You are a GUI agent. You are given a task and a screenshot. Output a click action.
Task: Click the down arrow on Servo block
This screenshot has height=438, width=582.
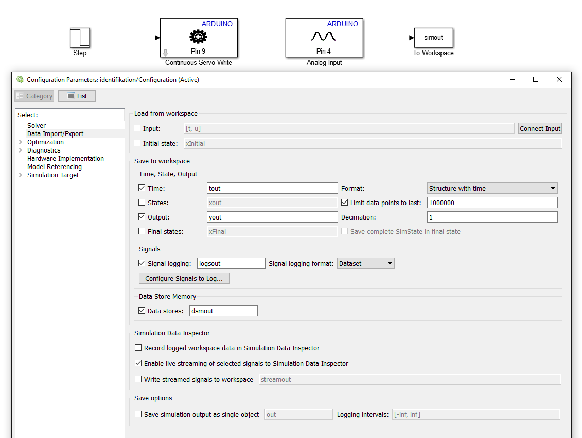[x=165, y=53]
